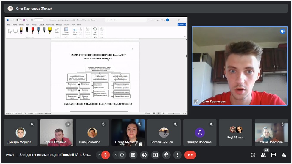The height and width of the screenshot is (164, 292).
Task: Click the present screen icon
Action: (155, 155)
